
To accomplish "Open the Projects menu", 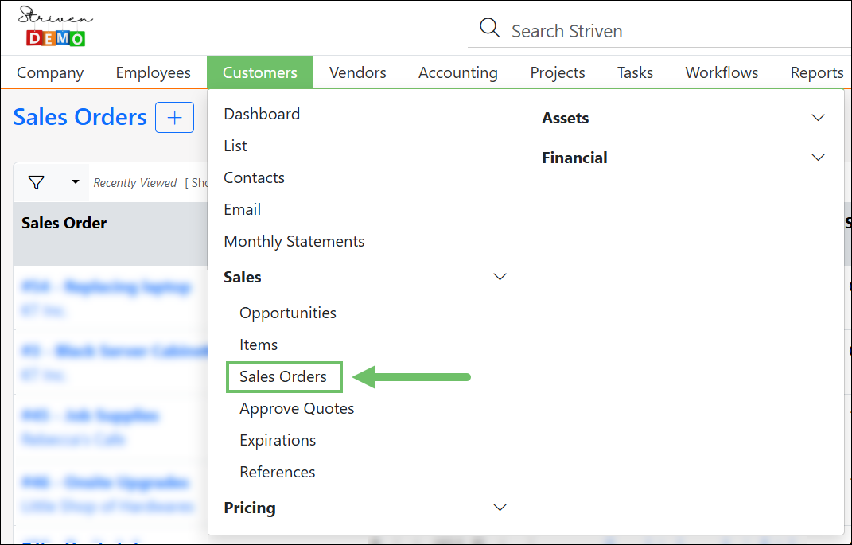I will (558, 72).
